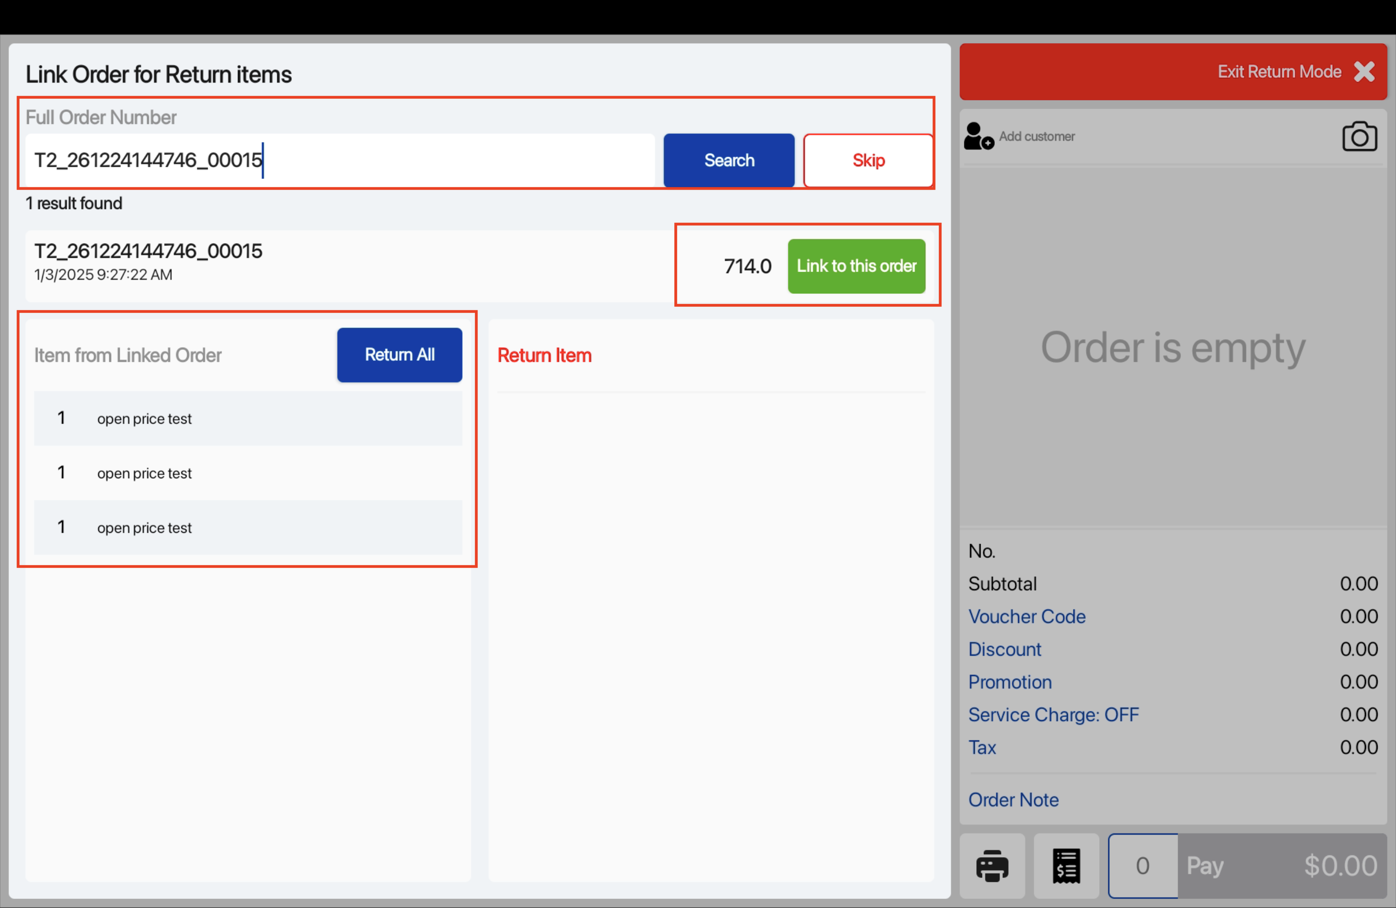Image resolution: width=1396 pixels, height=908 pixels.
Task: Select the first open price test item
Action: point(247,418)
